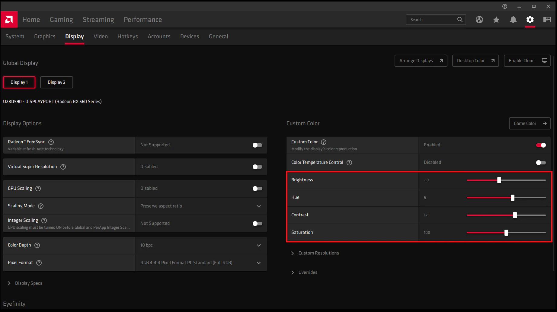Viewport: 557px width, 312px height.
Task: Open the Gaming menu
Action: tap(61, 20)
